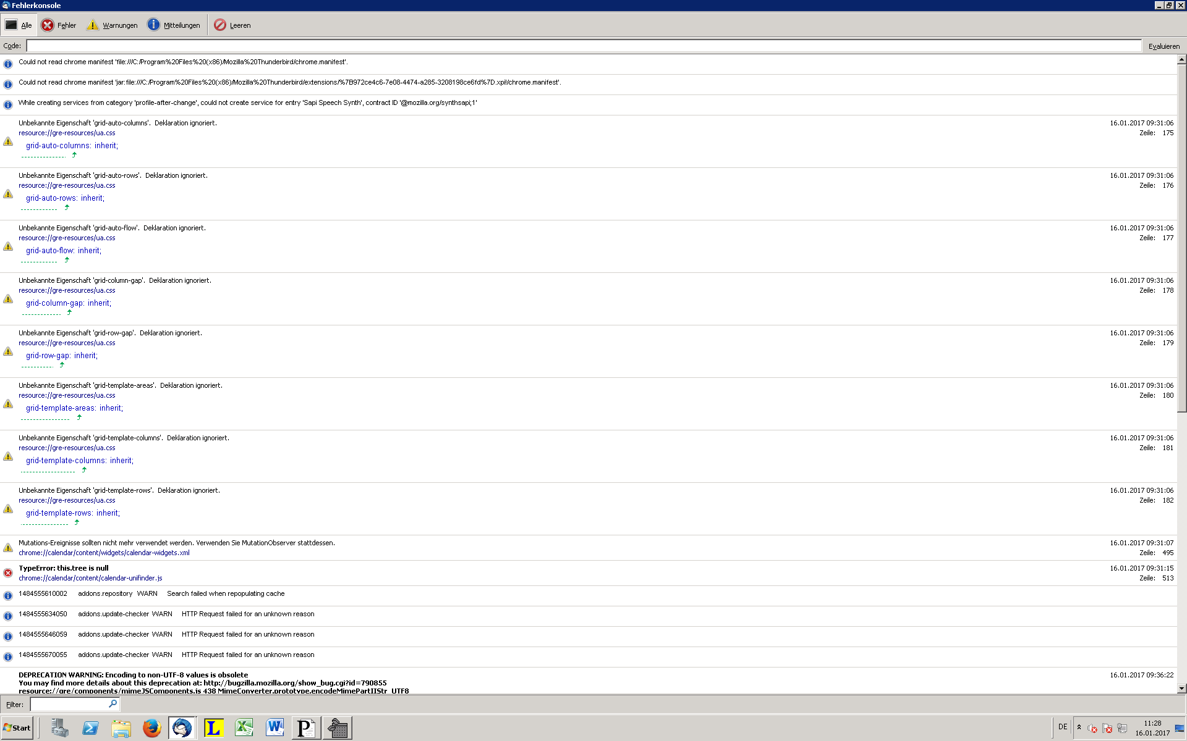Switch to Thunderbird in the taskbar

[182, 728]
